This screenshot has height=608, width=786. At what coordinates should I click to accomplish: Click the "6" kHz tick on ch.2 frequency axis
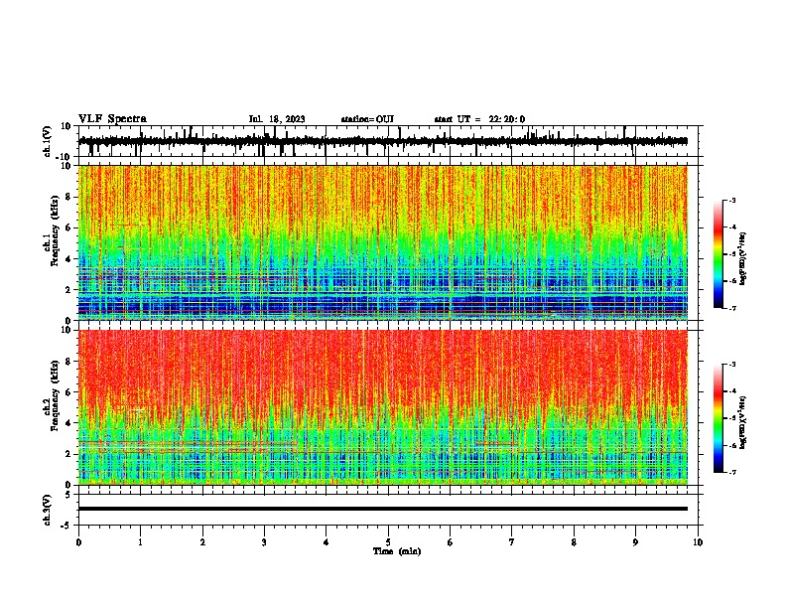point(68,392)
